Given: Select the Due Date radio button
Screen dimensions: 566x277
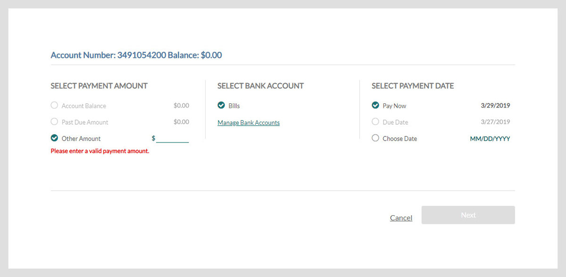Looking at the screenshot, I should pos(375,122).
